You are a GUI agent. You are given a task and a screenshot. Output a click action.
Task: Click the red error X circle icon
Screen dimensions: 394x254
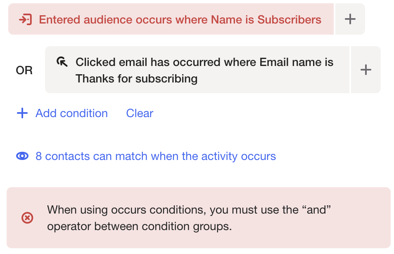[x=27, y=218]
